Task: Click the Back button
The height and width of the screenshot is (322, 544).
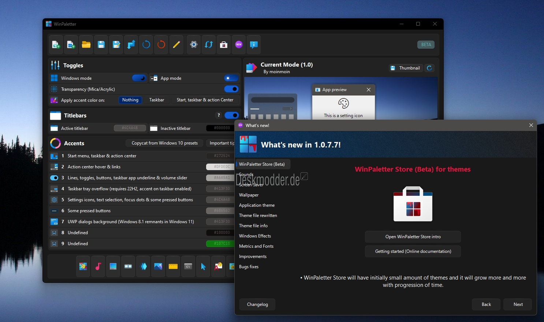Action: click(487, 304)
